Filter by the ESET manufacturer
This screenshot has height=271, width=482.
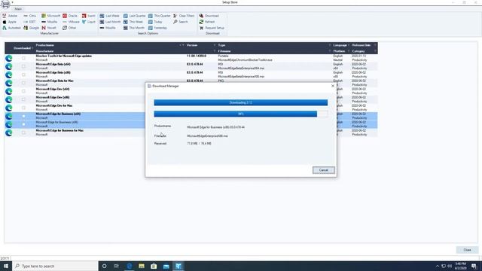coord(29,22)
